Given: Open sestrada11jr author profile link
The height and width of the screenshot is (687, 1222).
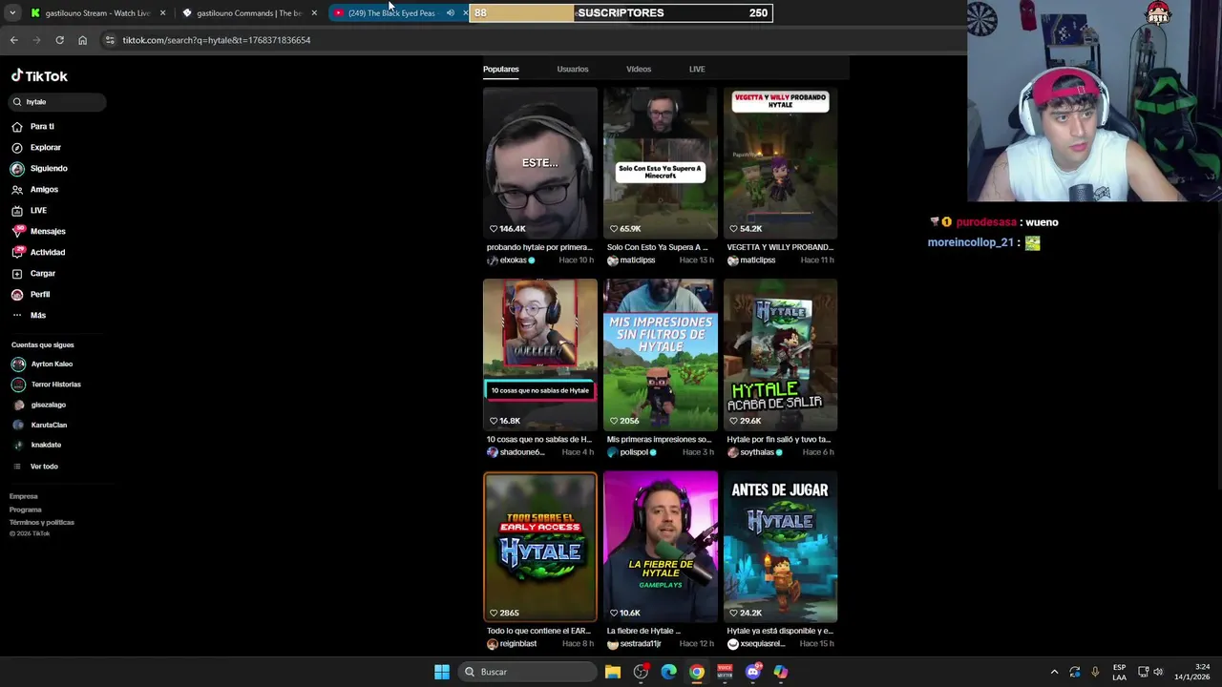Looking at the screenshot, I should pos(635,644).
